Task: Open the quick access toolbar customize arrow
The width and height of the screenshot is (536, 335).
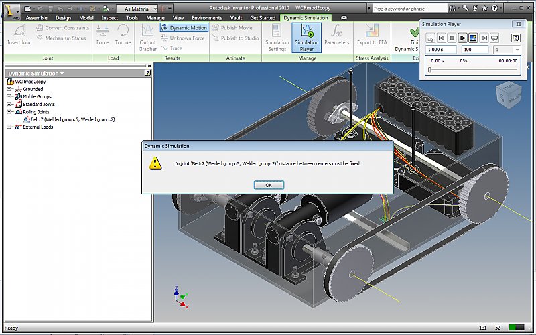Action: [170, 9]
